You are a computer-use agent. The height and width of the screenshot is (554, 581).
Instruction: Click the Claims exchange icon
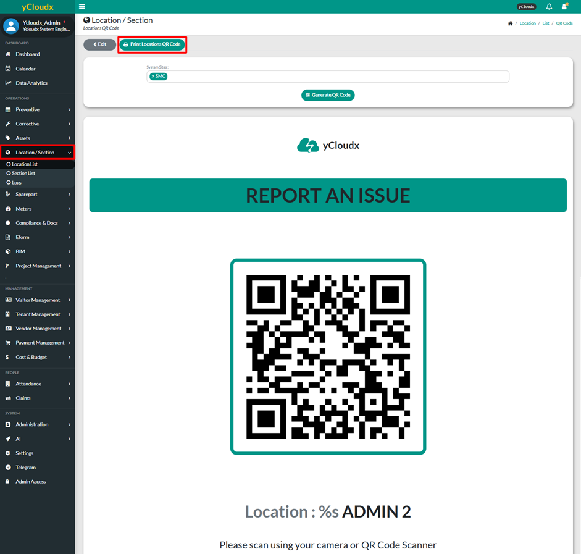coord(8,398)
